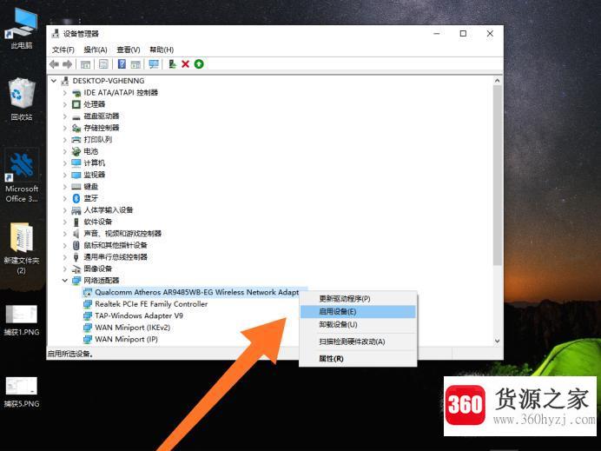Open the 查看(V) menu
601x451 pixels.
tap(128, 50)
